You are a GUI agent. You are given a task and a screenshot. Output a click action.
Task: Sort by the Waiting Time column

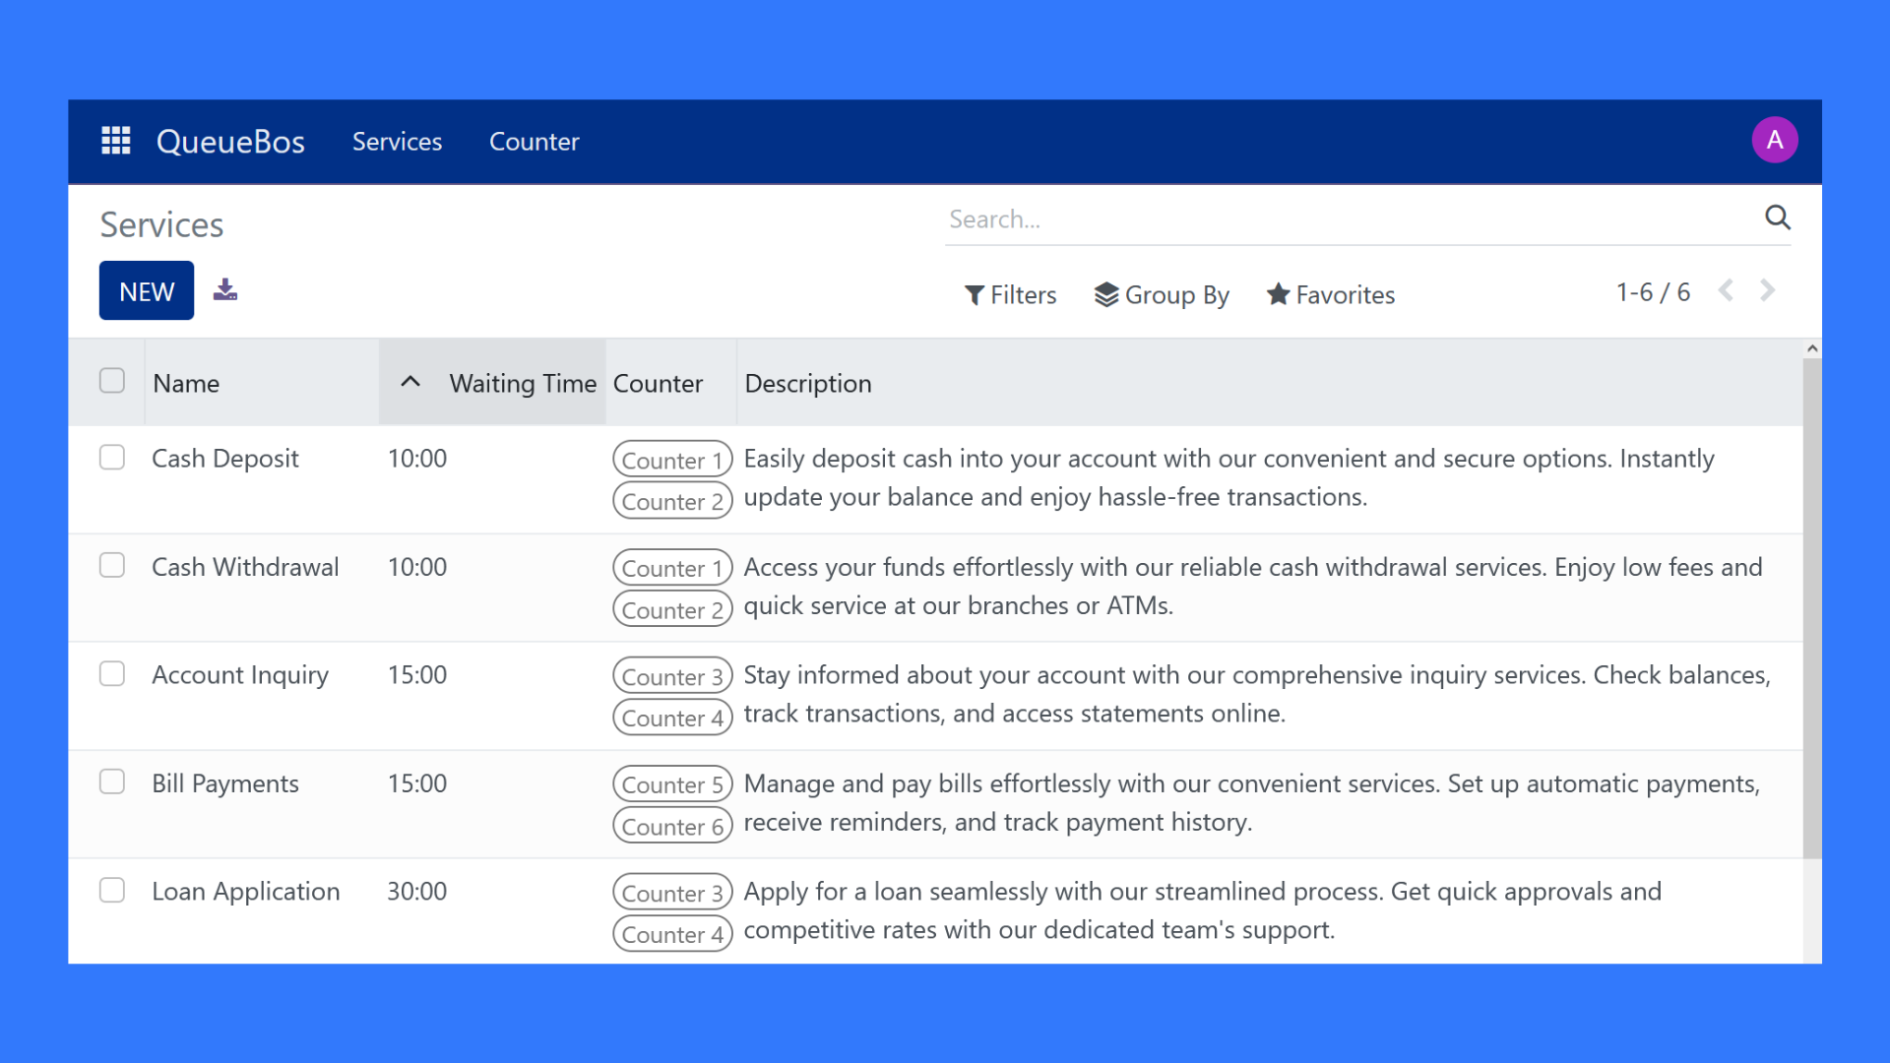click(x=522, y=383)
